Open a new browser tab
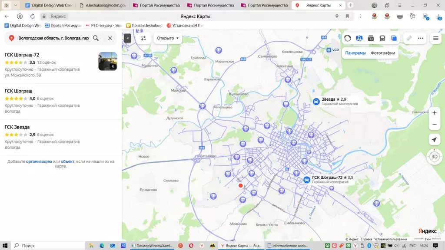Image resolution: width=445 pixels, height=250 pixels. click(350, 5)
